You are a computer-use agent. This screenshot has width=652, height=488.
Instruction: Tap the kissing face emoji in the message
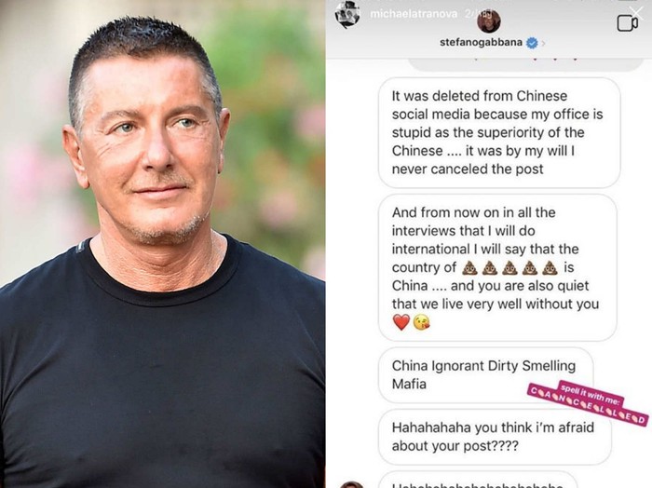pos(421,322)
